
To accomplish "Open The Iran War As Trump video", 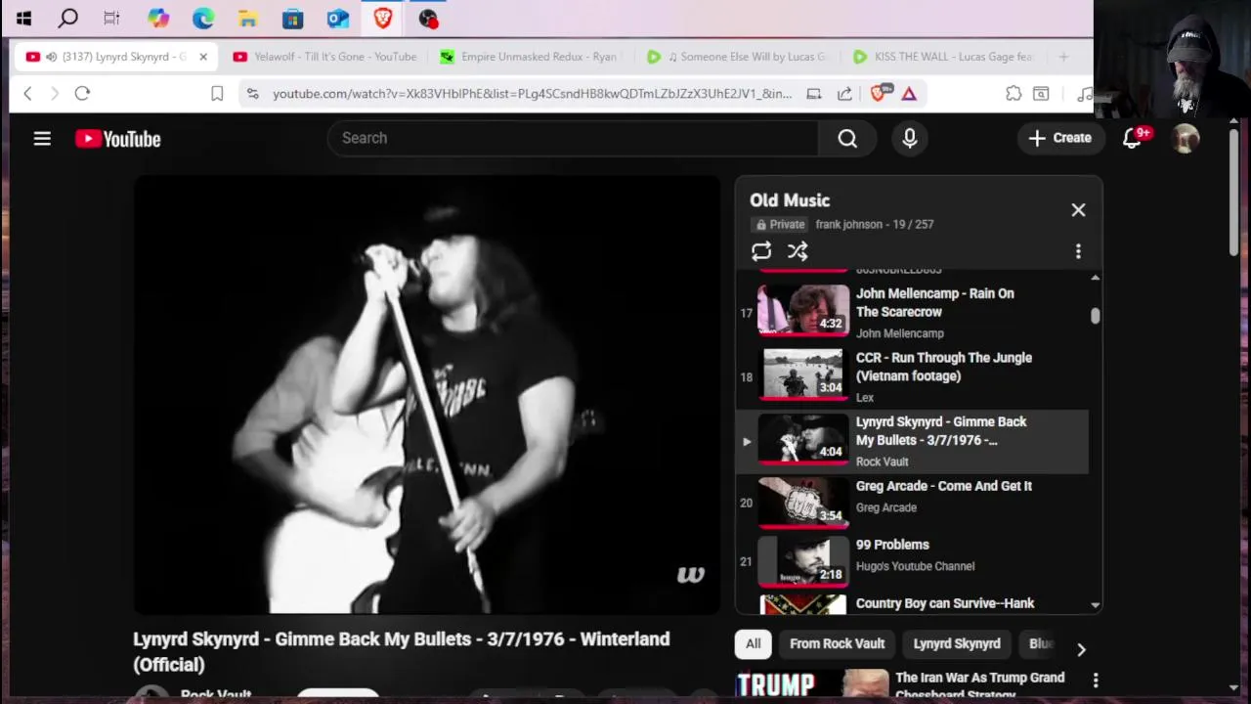I will [x=979, y=684].
